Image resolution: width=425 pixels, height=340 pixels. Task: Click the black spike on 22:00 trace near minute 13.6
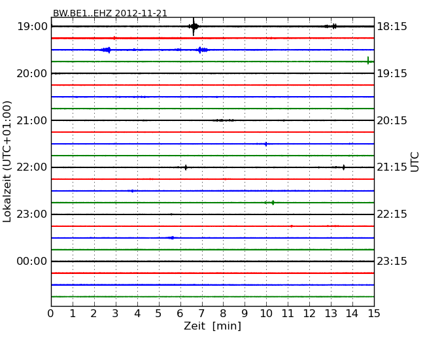344,167
